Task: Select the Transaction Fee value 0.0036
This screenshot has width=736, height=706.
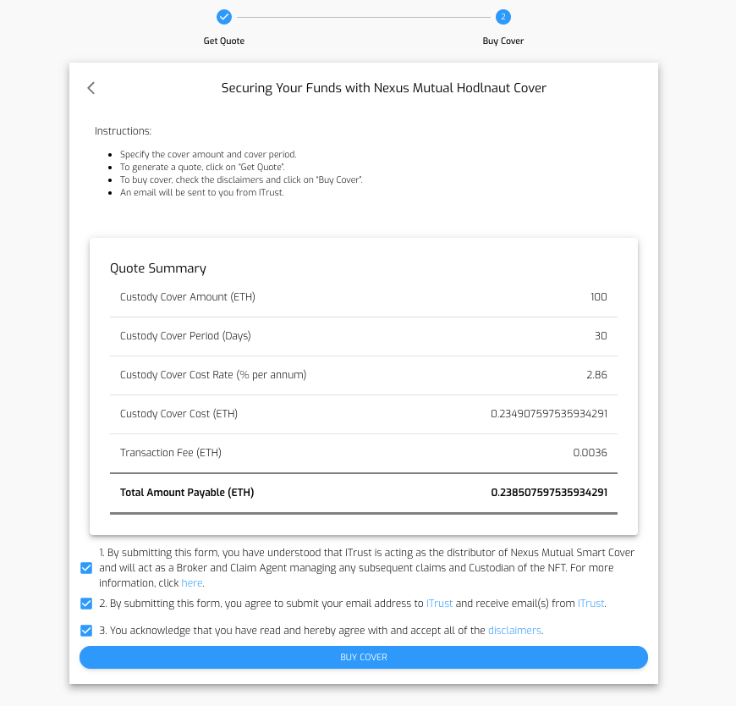Action: pyautogui.click(x=590, y=453)
